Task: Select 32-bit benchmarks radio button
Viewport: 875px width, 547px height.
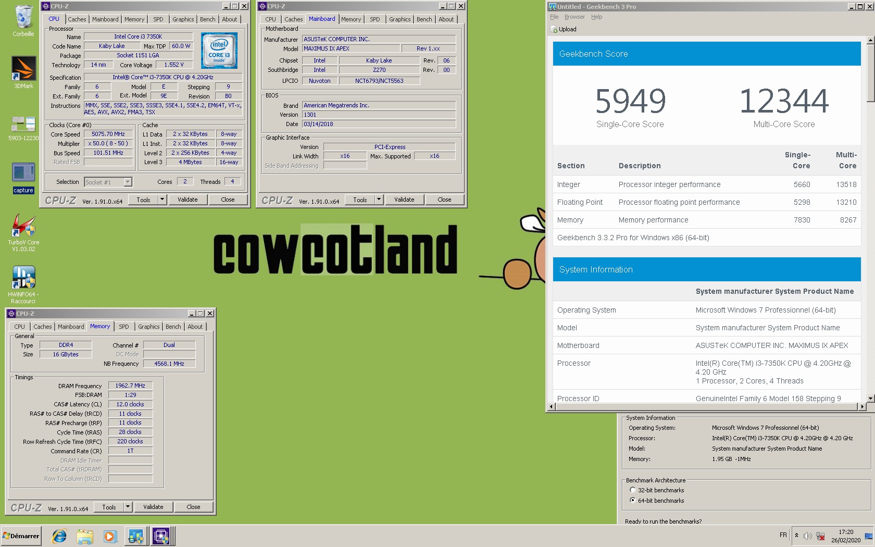Action: (x=632, y=490)
